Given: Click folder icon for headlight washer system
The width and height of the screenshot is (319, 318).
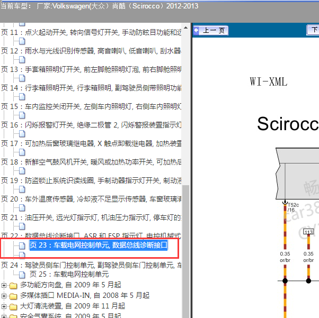Looking at the screenshot, I should click(x=13, y=306).
